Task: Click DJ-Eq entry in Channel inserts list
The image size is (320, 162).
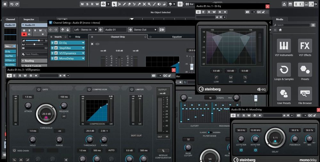Action: [x=10, y=52]
